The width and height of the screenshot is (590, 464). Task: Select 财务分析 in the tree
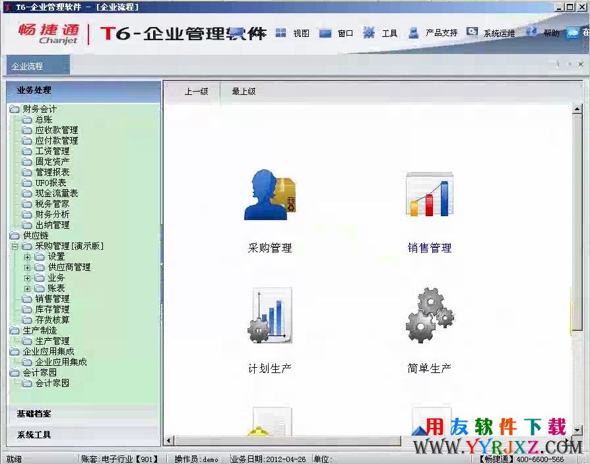[x=52, y=214]
